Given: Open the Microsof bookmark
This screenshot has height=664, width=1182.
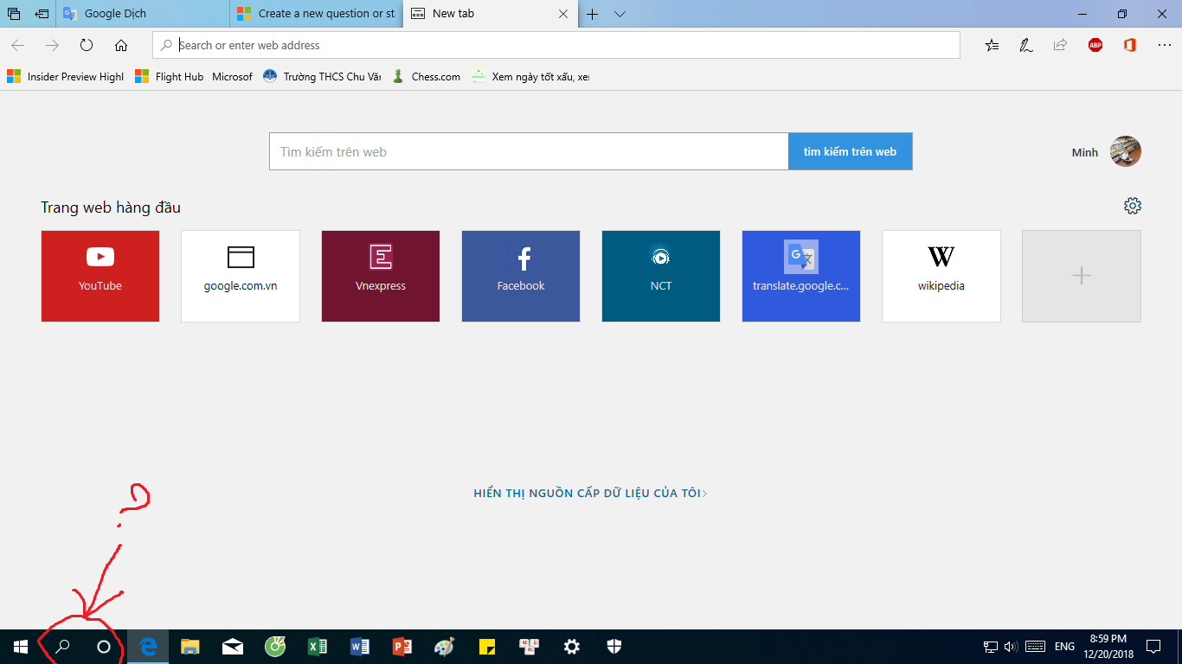Looking at the screenshot, I should pos(232,77).
